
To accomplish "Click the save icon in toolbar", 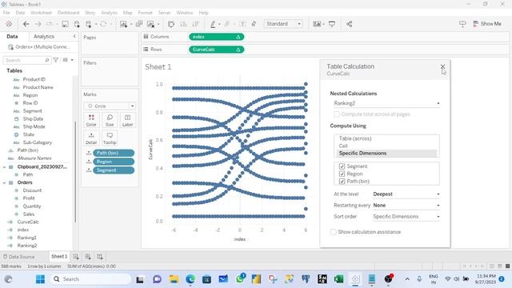I will tap(66, 24).
